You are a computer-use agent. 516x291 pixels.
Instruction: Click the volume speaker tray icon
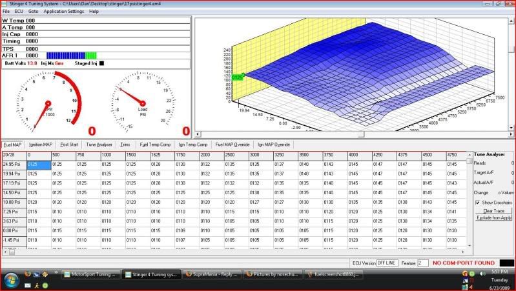click(482, 274)
